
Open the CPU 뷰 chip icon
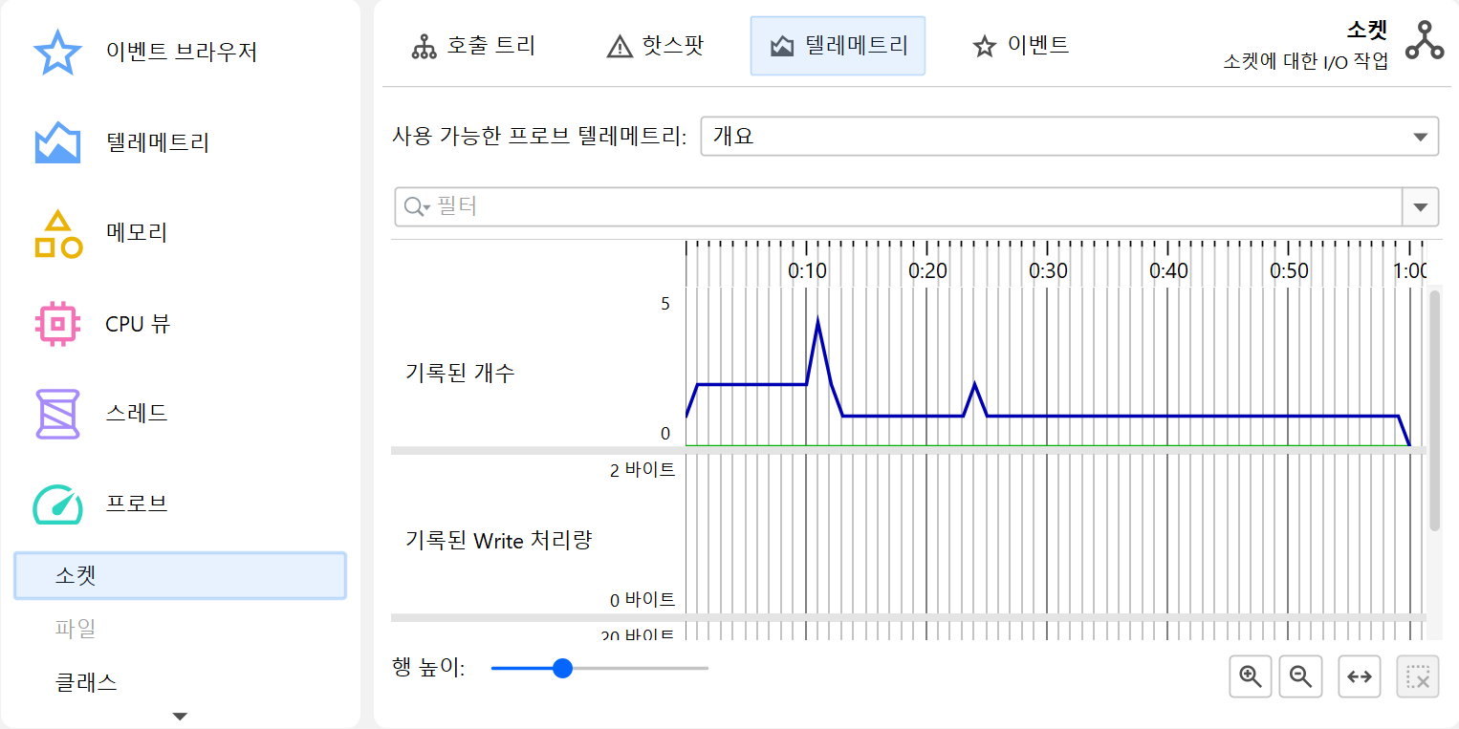click(x=57, y=324)
